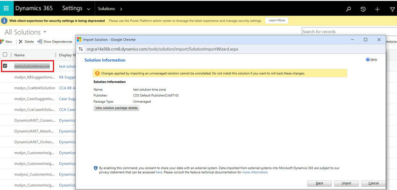397x190 pixels.
Task: Open 'test soluti' display name link
Action: [x=67, y=66]
